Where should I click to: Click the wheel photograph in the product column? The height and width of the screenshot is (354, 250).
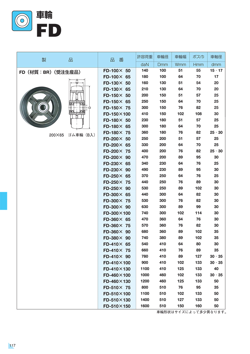(41, 107)
